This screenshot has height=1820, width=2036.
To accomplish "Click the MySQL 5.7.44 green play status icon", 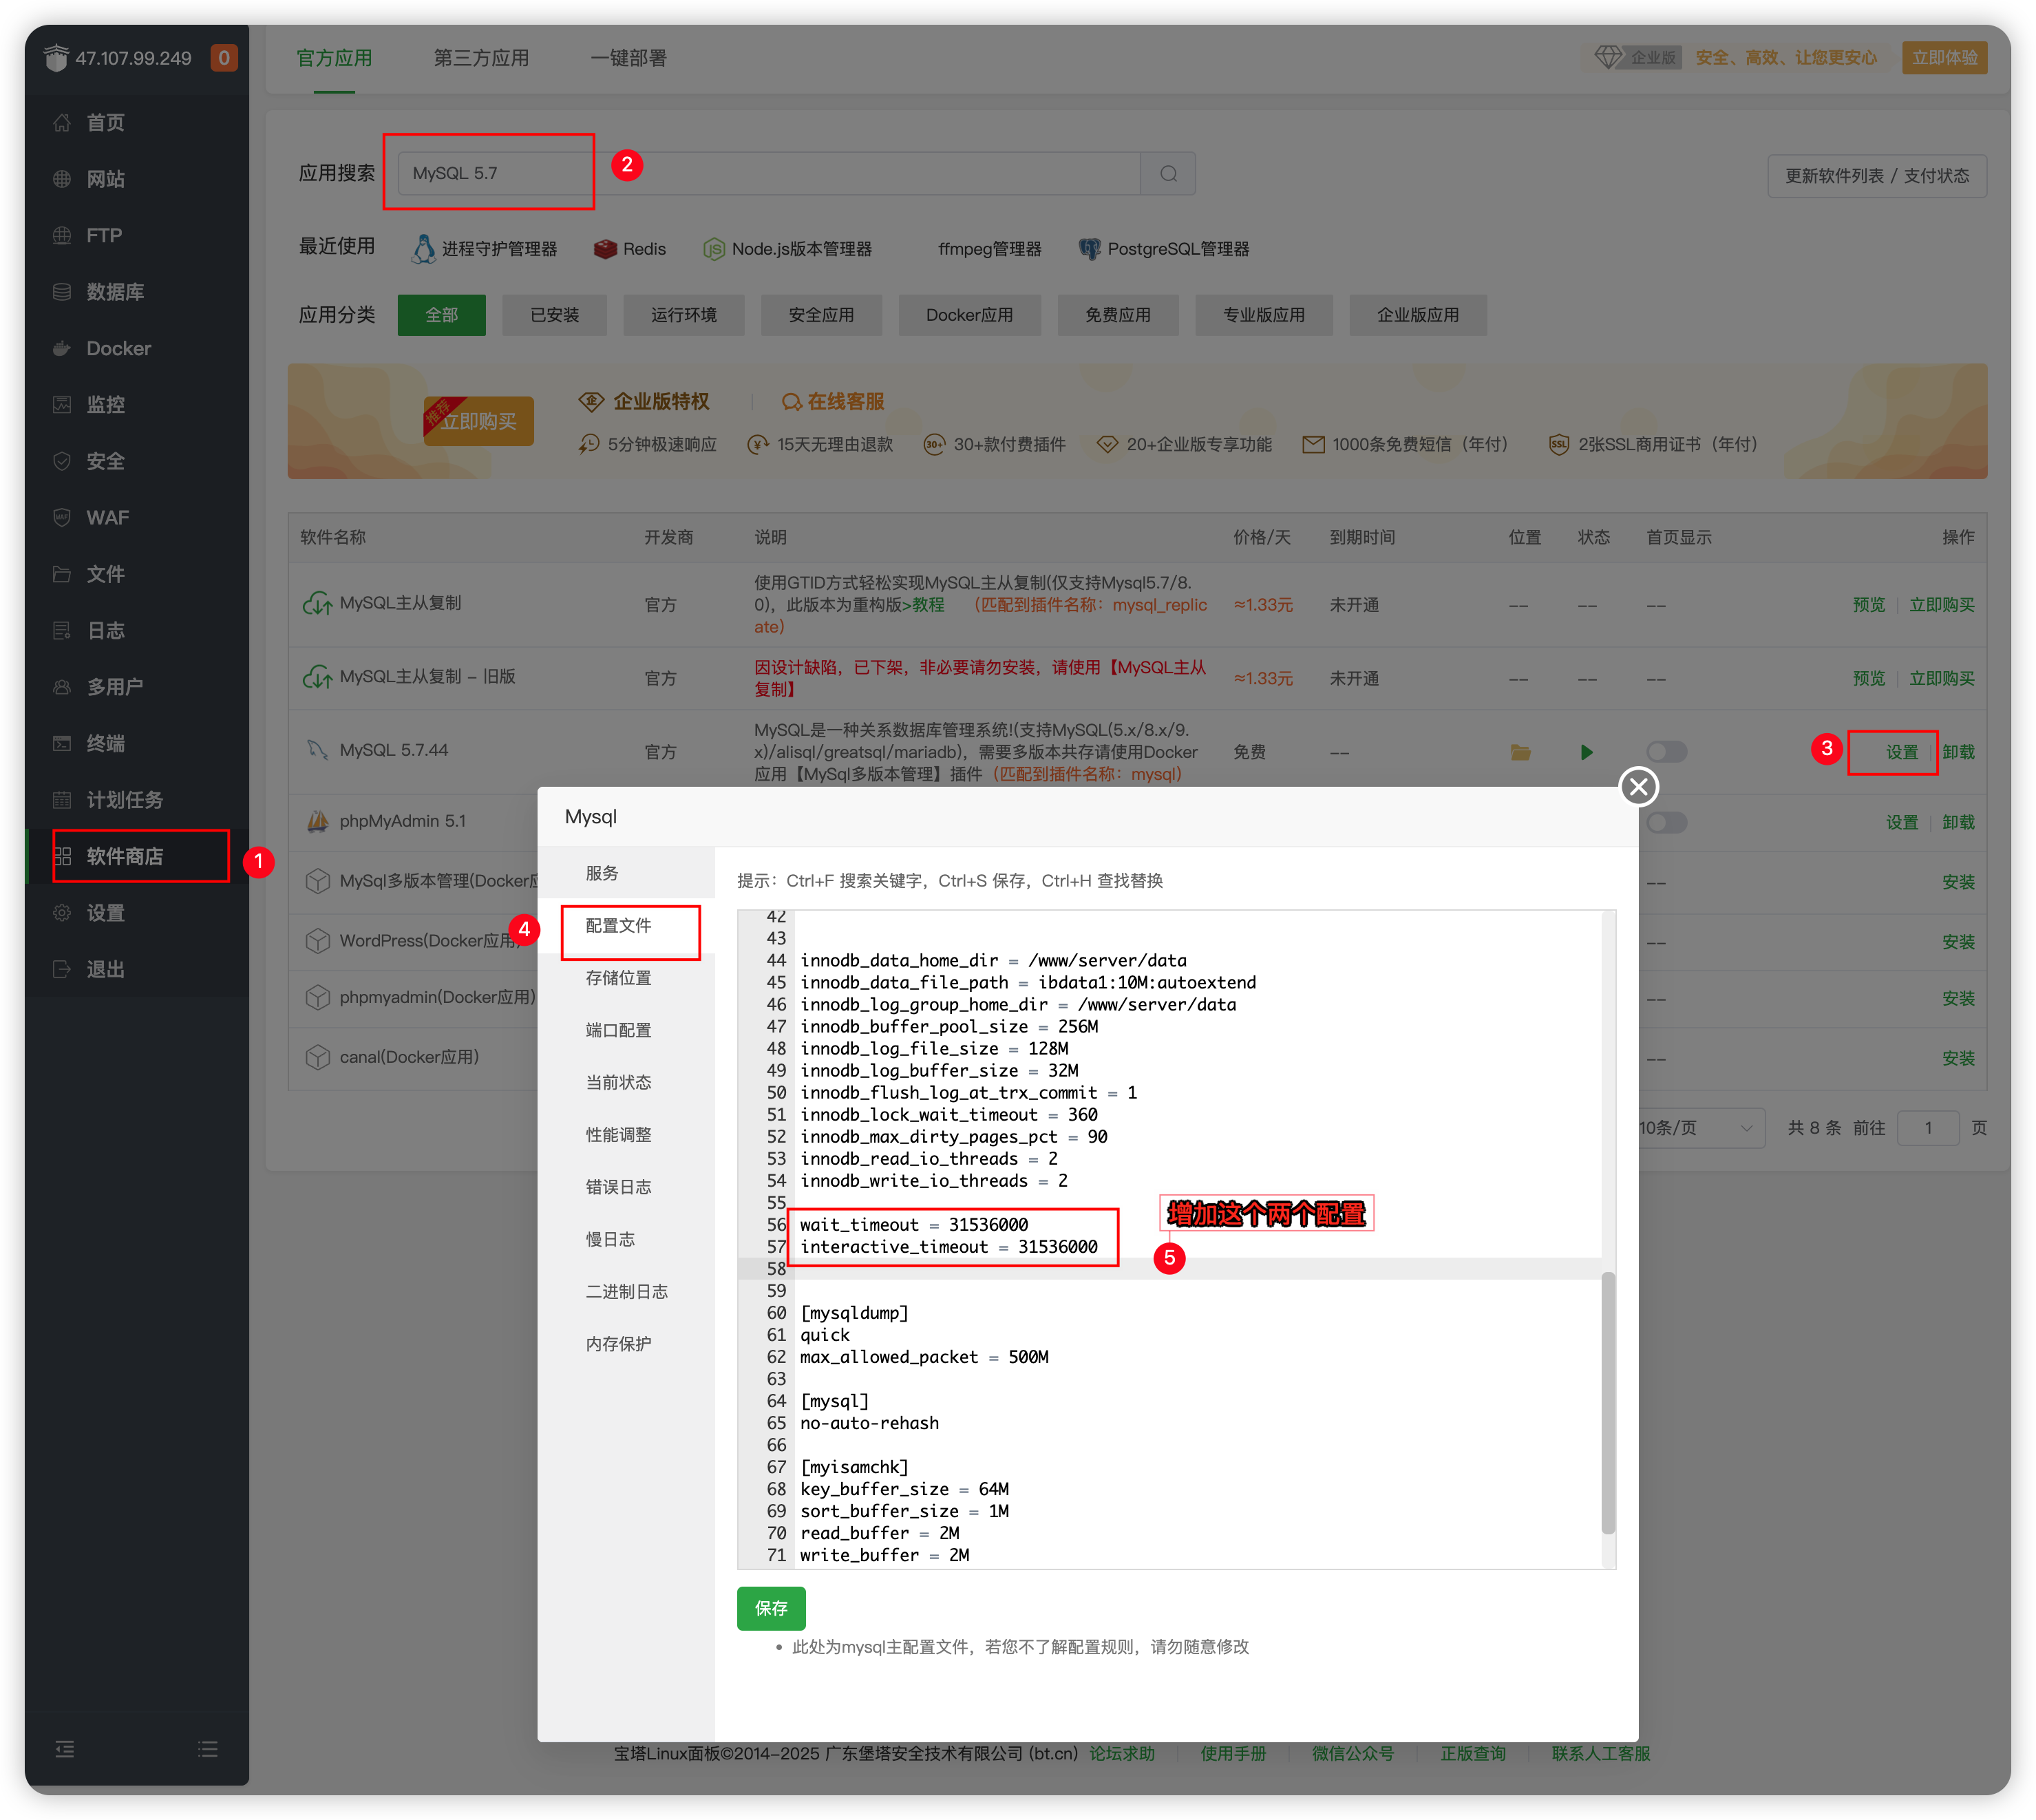I will click(x=1586, y=752).
